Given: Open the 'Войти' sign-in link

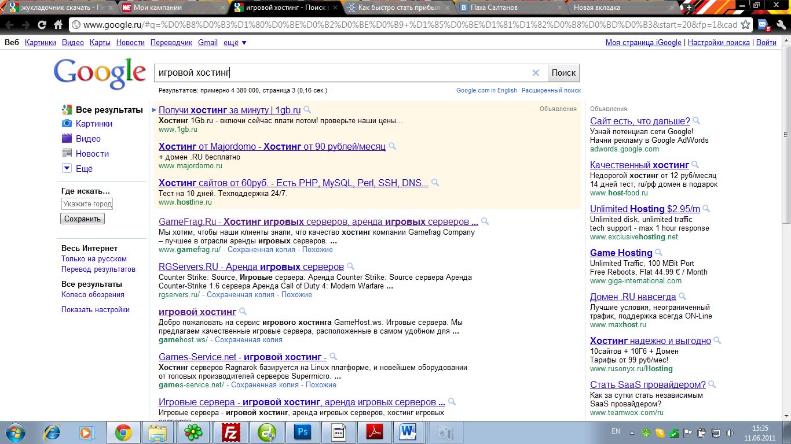Looking at the screenshot, I should [x=766, y=42].
